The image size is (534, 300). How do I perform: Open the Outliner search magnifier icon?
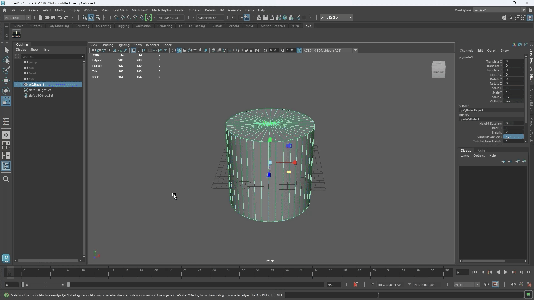6,179
